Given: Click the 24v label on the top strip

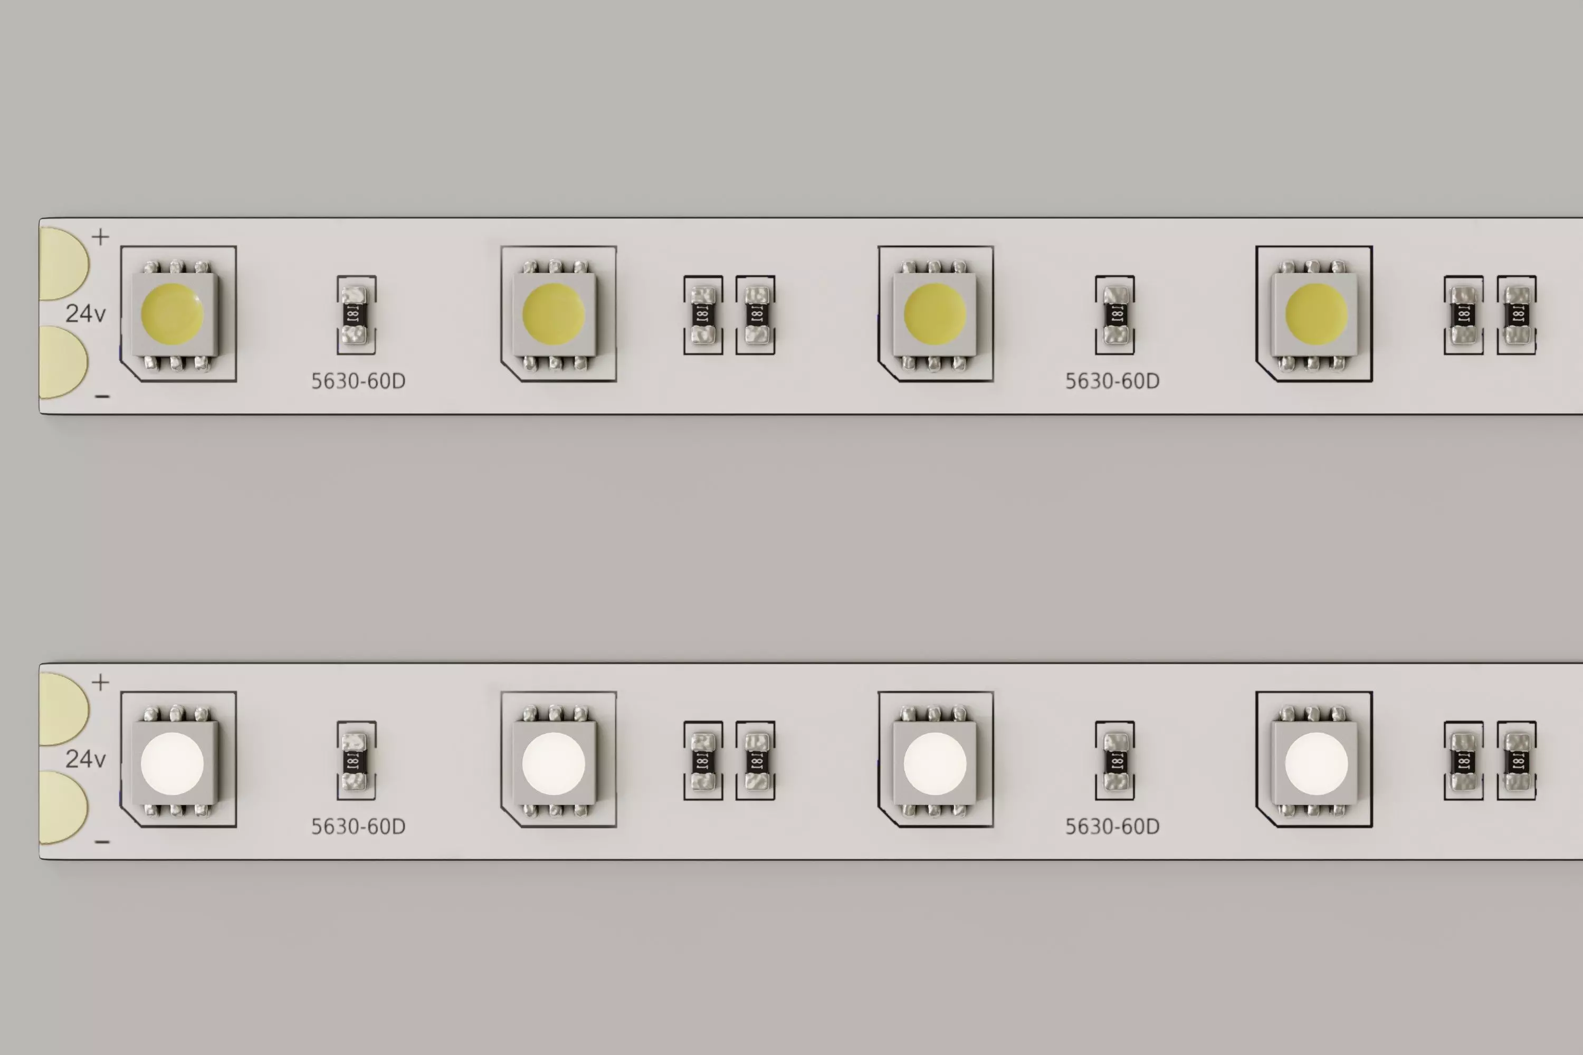Looking at the screenshot, I should click(85, 313).
